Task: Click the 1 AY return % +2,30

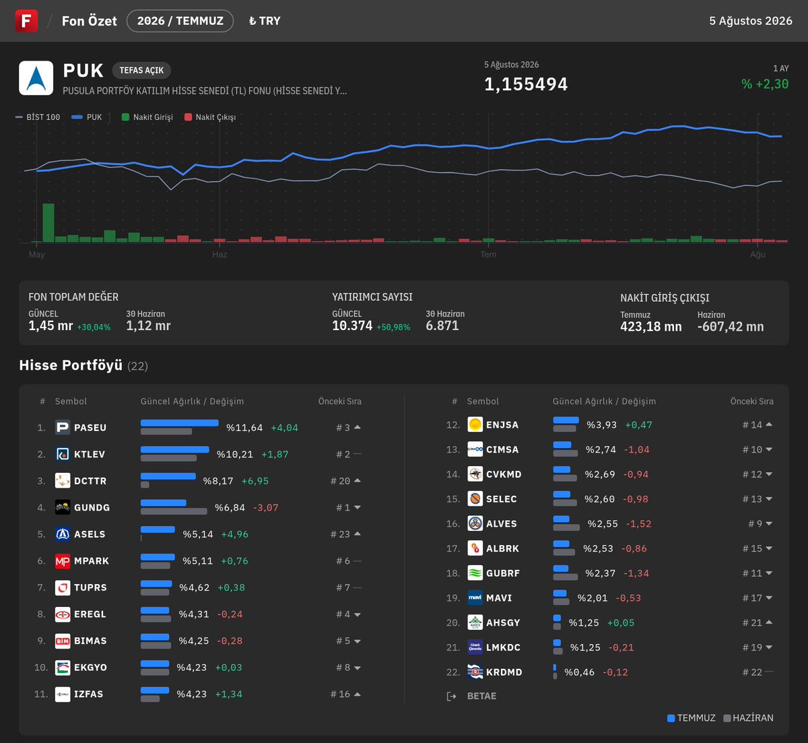Action: coord(765,84)
